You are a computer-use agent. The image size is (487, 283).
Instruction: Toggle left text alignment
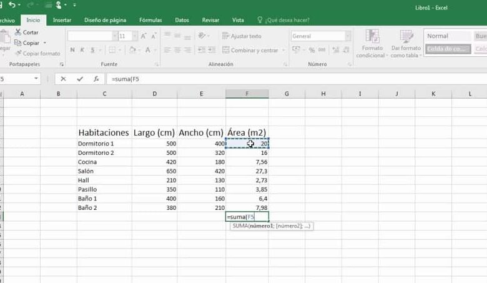tap(167, 50)
